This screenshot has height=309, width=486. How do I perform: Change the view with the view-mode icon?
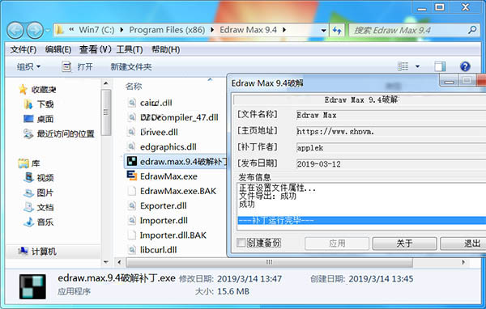403,66
